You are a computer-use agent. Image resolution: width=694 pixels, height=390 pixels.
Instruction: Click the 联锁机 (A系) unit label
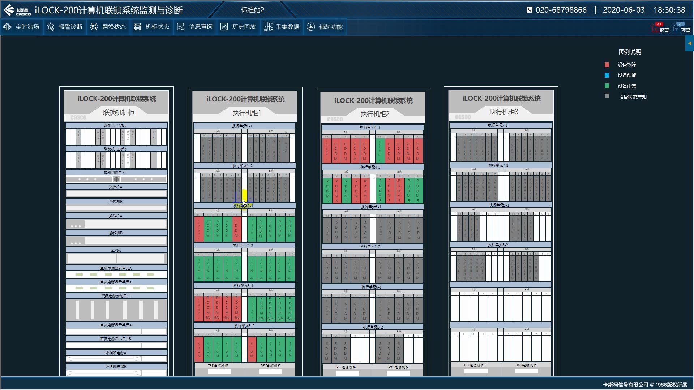click(116, 126)
